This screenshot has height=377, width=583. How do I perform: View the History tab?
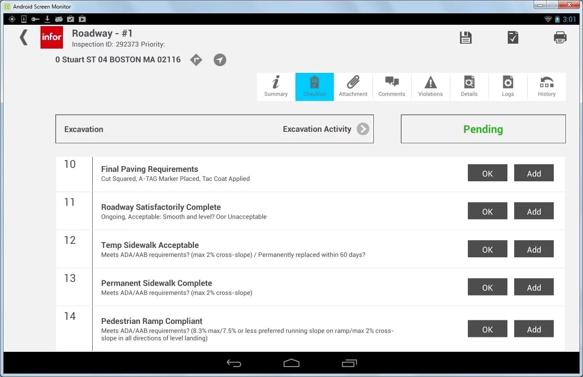coord(547,86)
